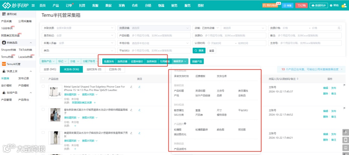The image size is (349, 155).
Task: Click the 创建产品 button
Action: coord(197,61)
